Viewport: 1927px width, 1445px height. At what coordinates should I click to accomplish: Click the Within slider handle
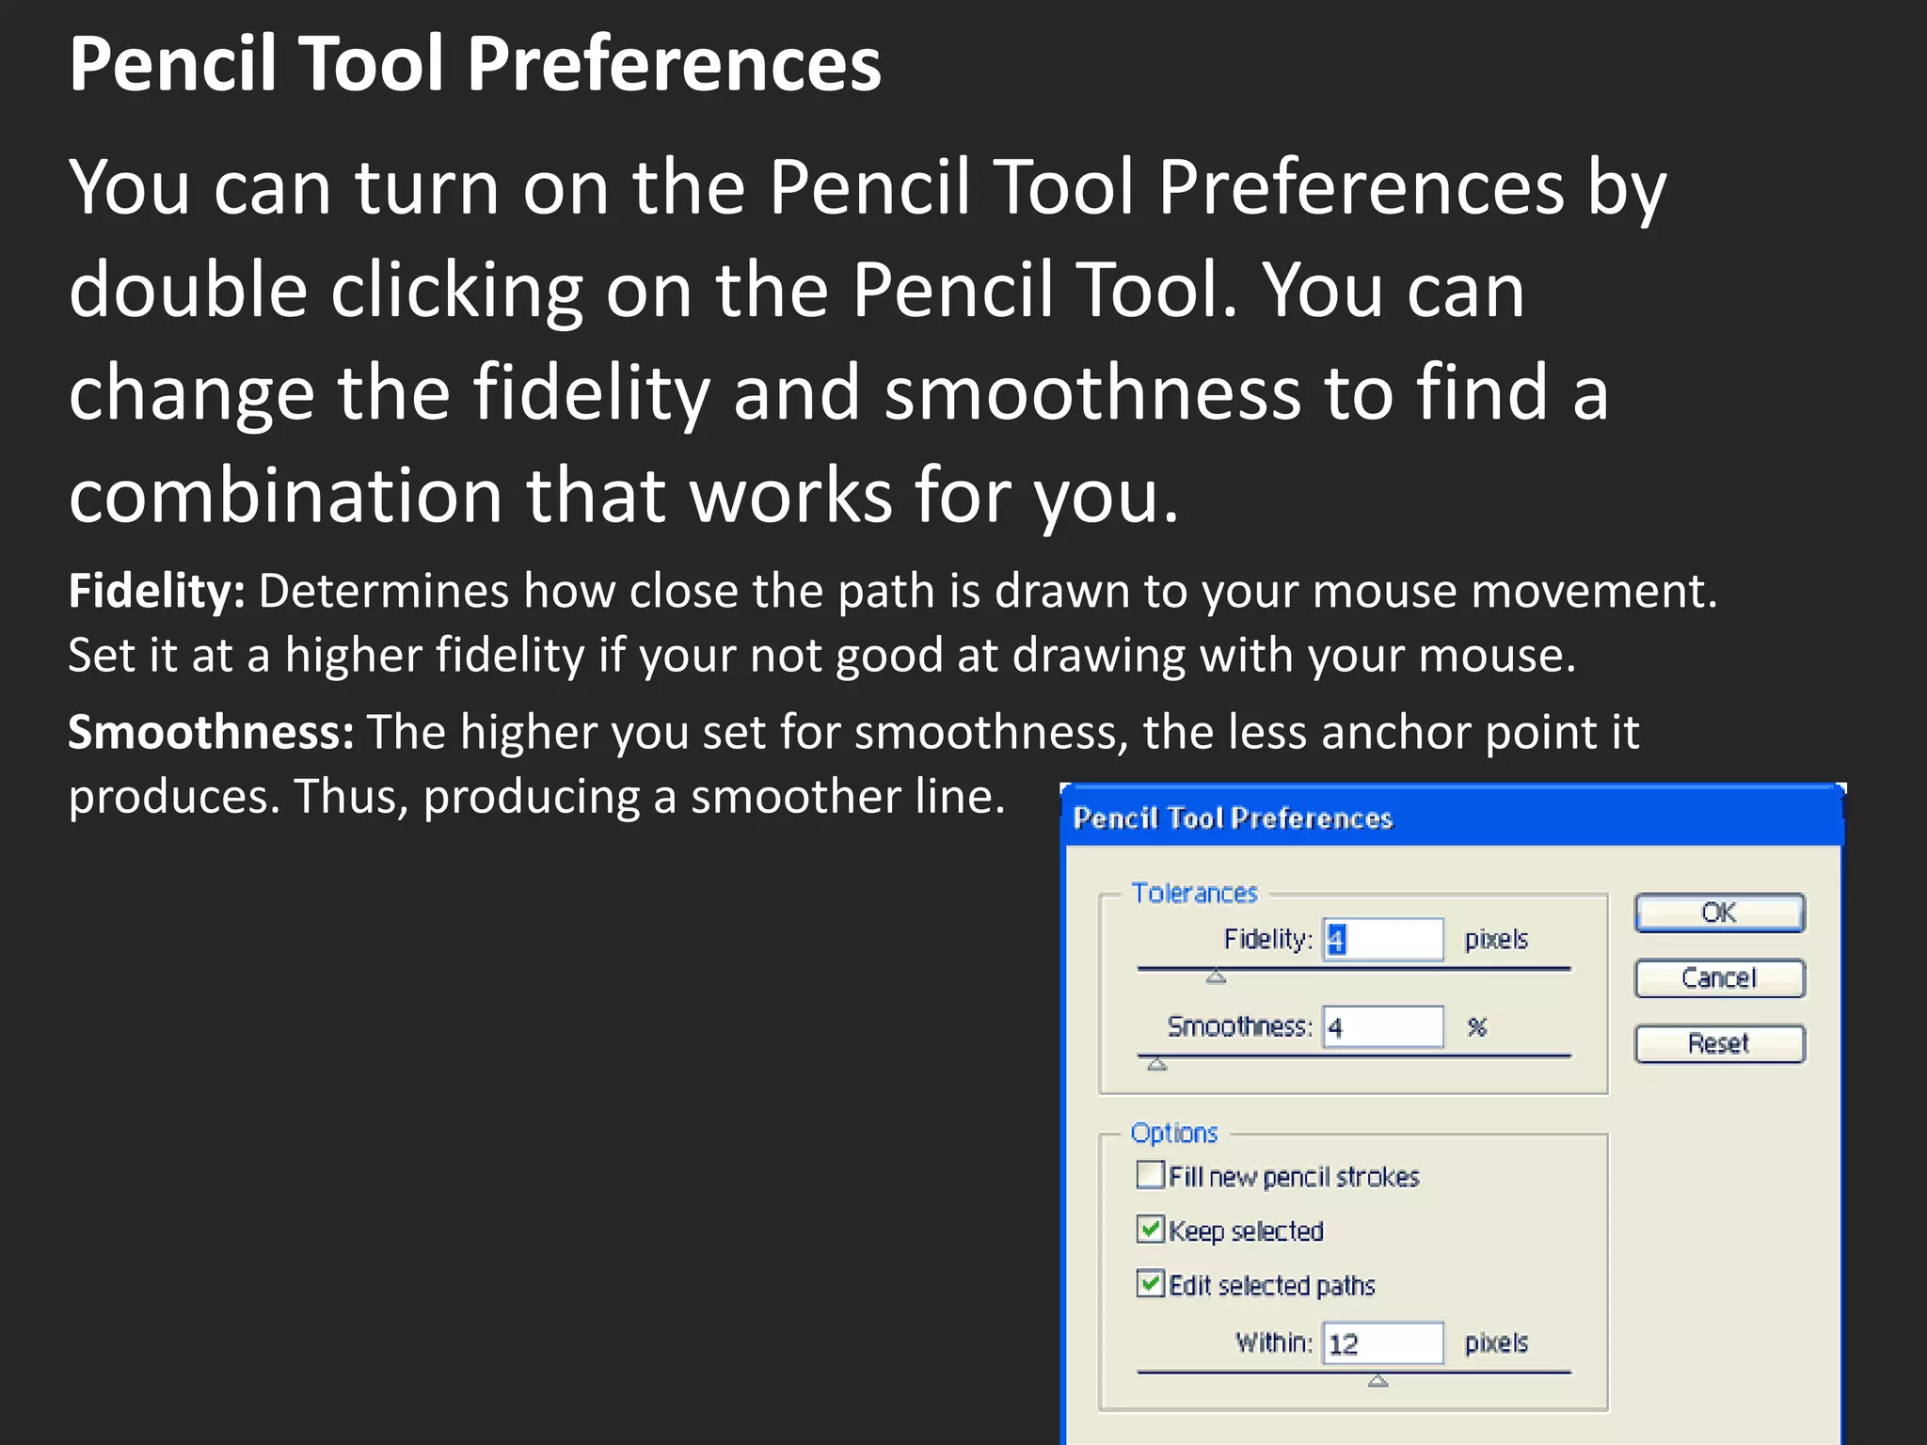(1378, 1380)
